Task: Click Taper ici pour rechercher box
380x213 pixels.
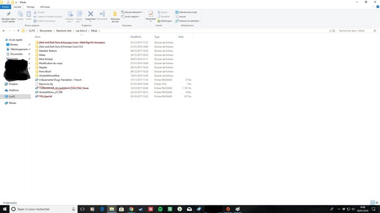Action: [44, 209]
